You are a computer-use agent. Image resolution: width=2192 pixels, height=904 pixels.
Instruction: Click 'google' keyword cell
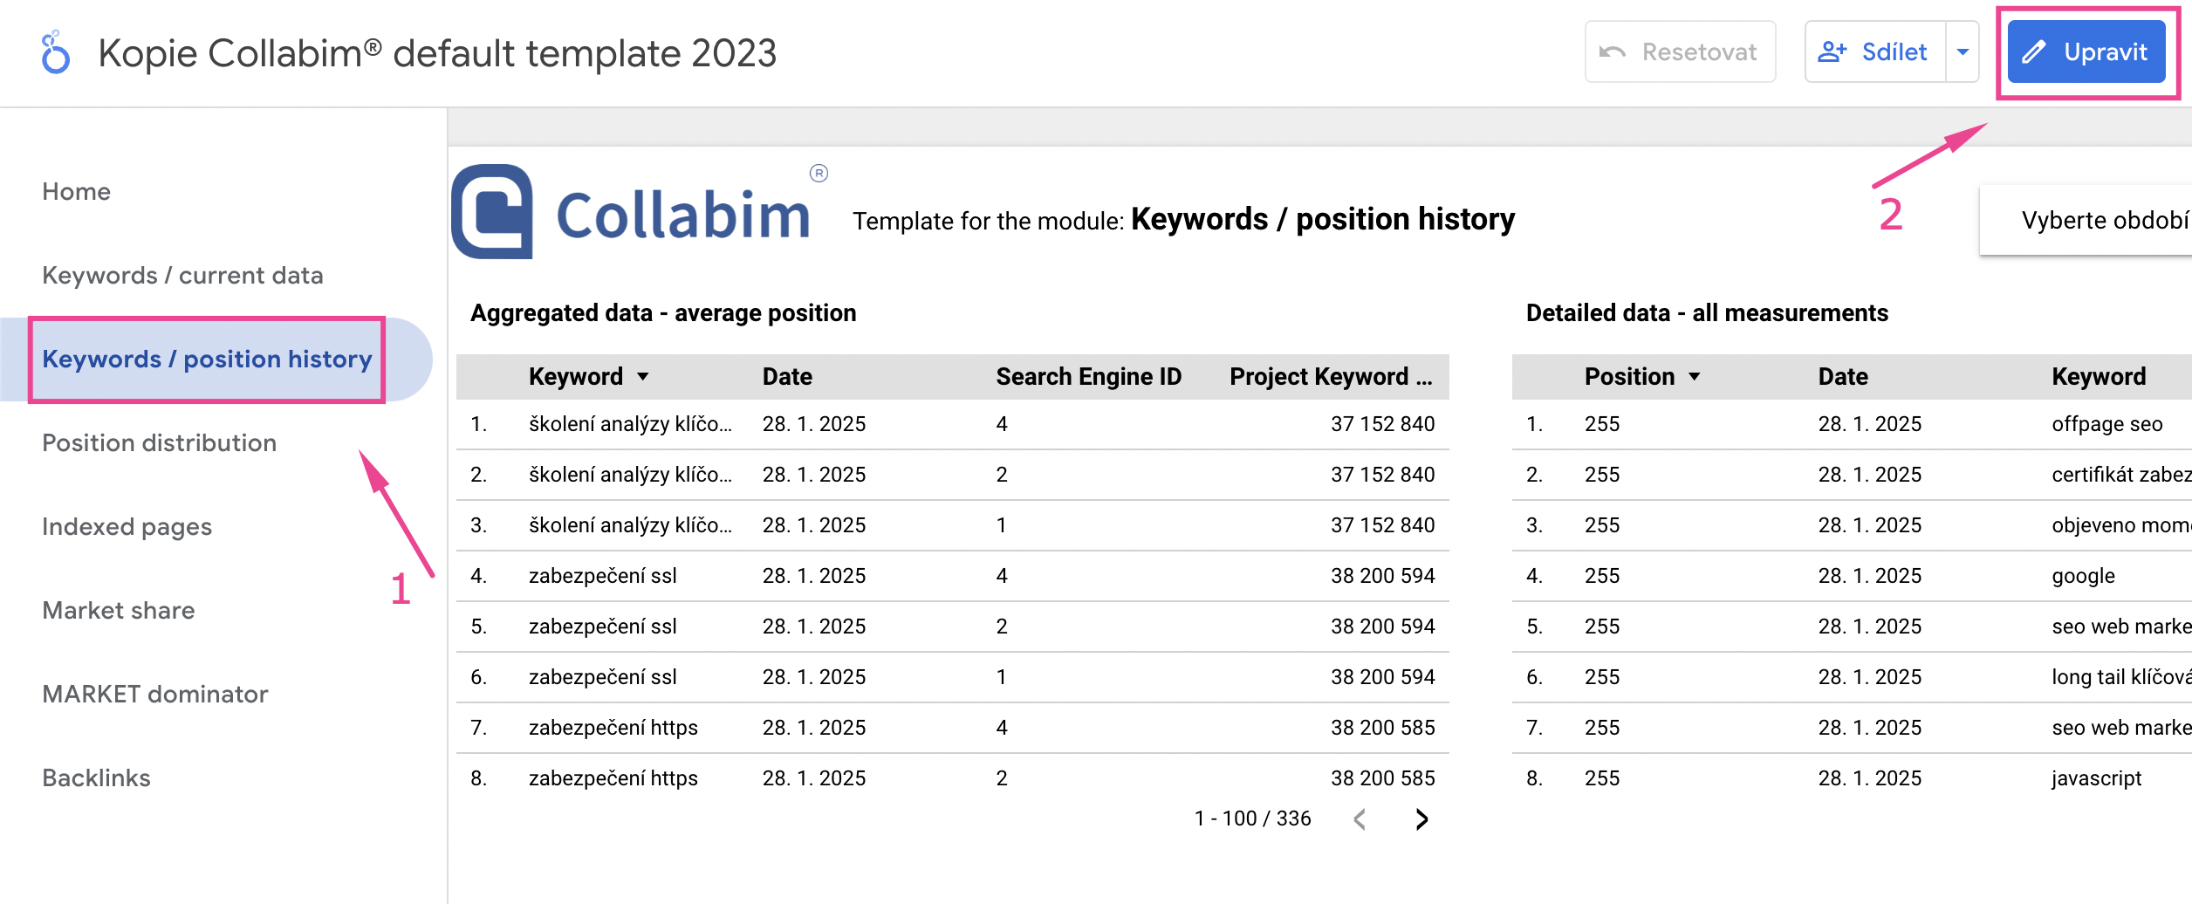[2083, 576]
